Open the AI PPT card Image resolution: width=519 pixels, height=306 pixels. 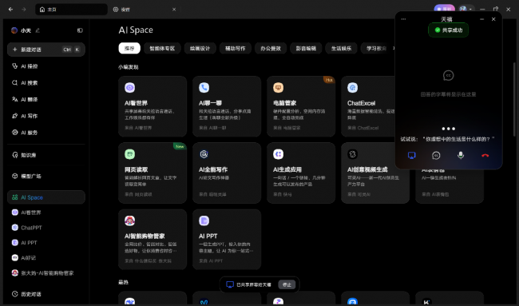(227, 240)
